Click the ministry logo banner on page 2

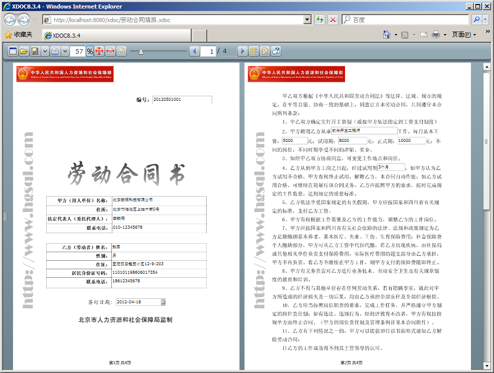(296, 74)
